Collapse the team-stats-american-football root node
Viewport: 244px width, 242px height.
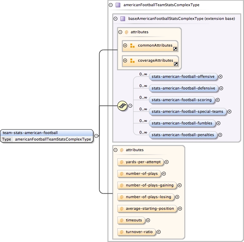96,136
